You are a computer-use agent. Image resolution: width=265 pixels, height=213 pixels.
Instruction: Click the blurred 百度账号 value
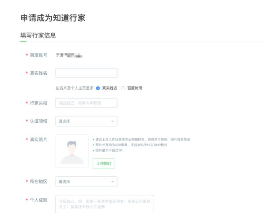[69, 55]
